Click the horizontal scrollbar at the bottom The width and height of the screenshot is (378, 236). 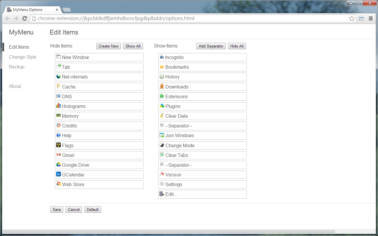169,232
